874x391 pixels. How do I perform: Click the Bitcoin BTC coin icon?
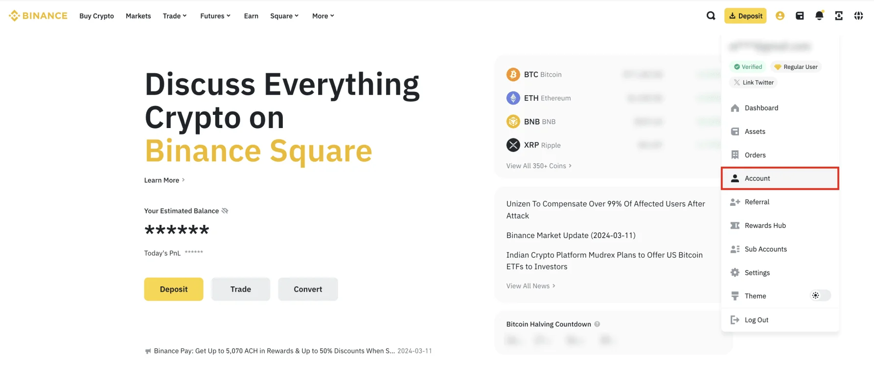[x=513, y=74]
